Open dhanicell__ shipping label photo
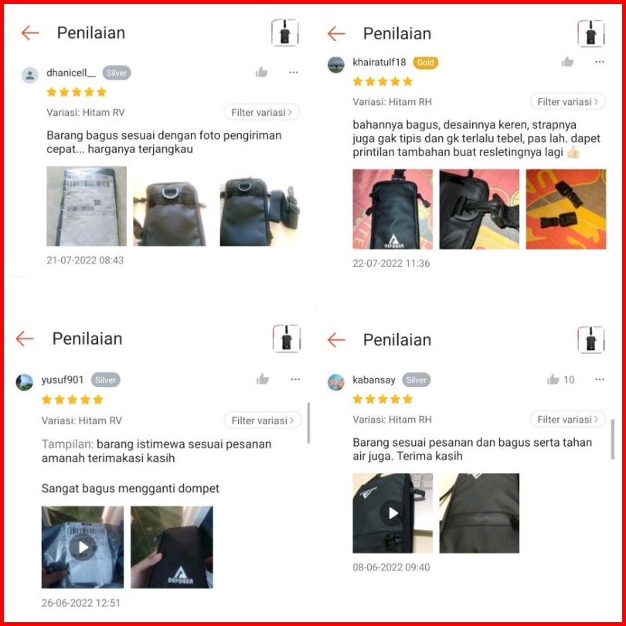This screenshot has height=626, width=626. [87, 206]
